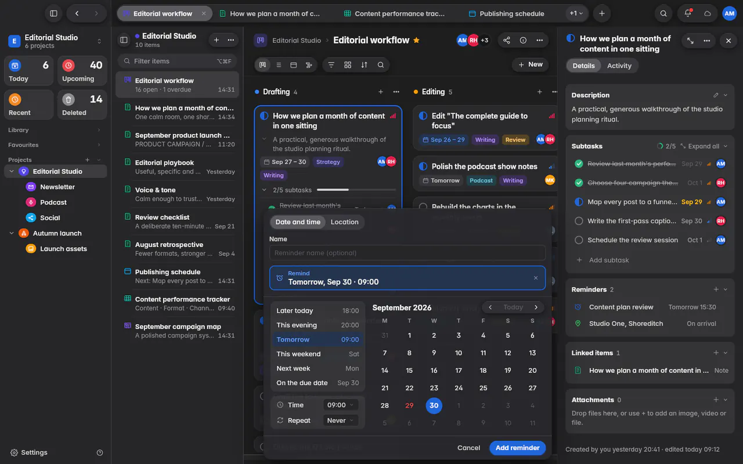743x464 pixels.
Task: Toggle "Map every post to a funne..." subtask status
Action: pyautogui.click(x=579, y=202)
